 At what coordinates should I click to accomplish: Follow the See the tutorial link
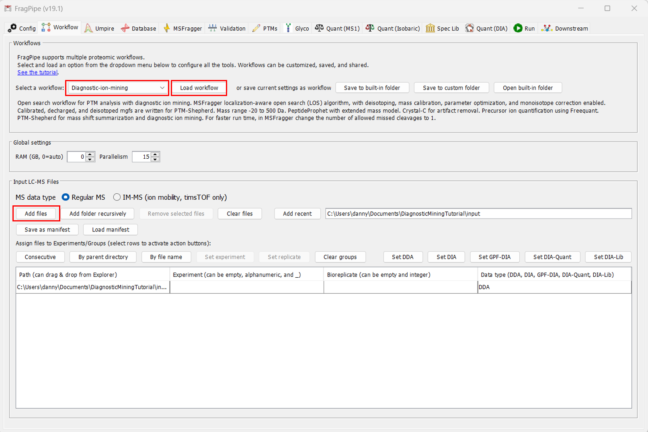click(x=37, y=72)
